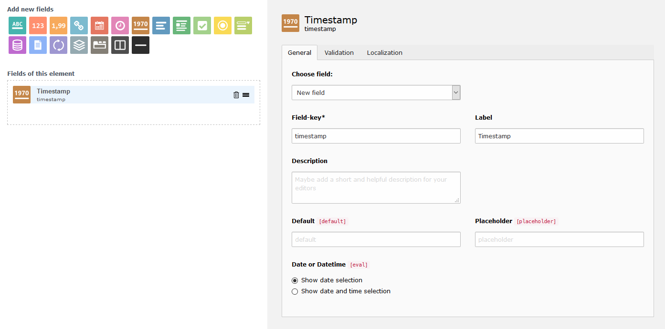Click the Default value input
665x329 pixels.
coord(376,239)
